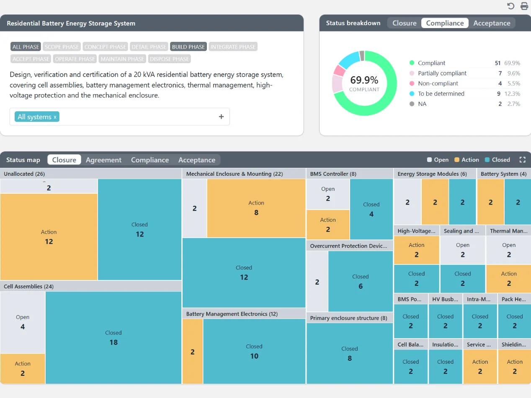
Task: Expand status map to fullscreen
Action: pyautogui.click(x=522, y=160)
